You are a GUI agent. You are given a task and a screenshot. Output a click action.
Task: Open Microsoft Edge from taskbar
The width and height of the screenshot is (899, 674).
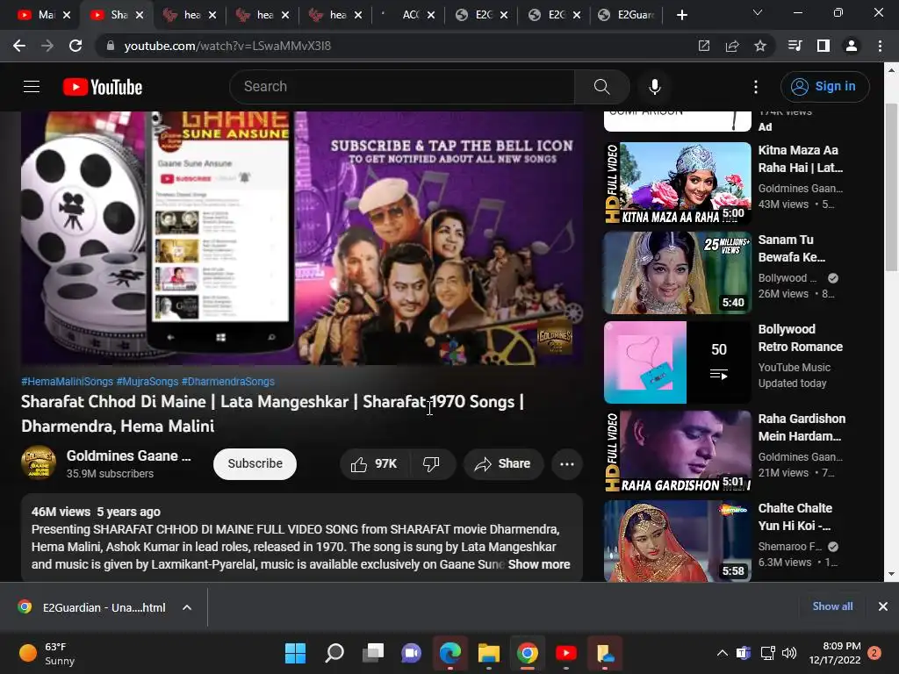(450, 653)
